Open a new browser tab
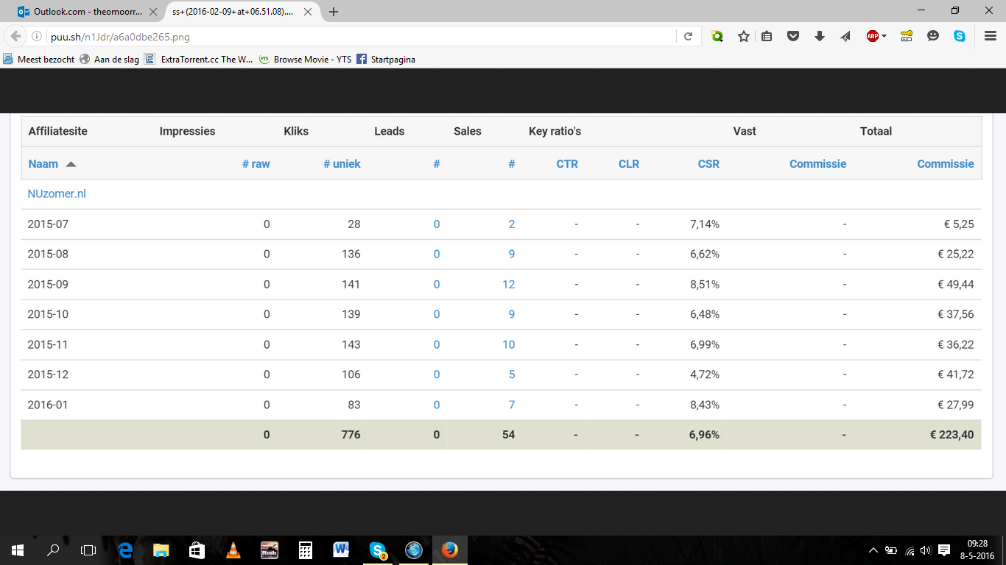1006x565 pixels. pos(334,11)
